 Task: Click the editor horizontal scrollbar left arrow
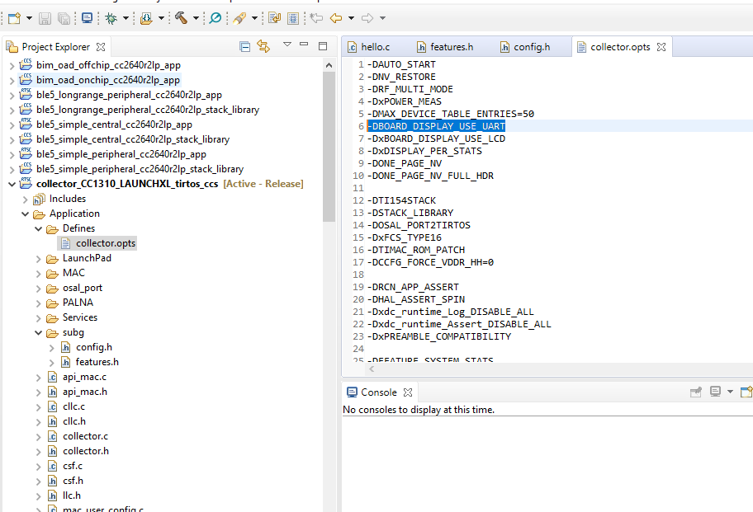point(371,370)
